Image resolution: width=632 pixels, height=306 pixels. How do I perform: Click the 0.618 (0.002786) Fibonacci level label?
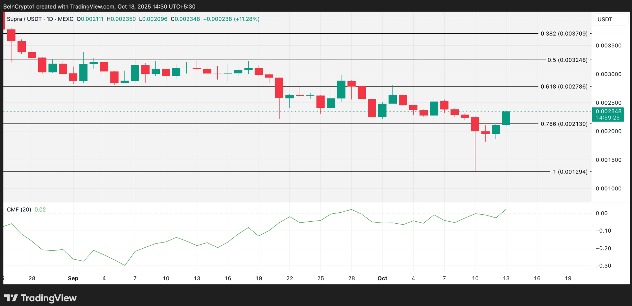pyautogui.click(x=564, y=86)
